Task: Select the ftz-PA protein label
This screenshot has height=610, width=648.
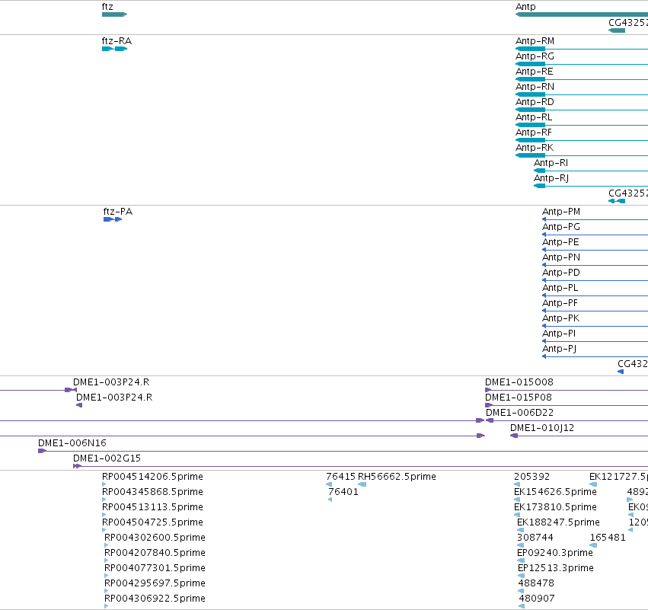Action: pyautogui.click(x=118, y=212)
